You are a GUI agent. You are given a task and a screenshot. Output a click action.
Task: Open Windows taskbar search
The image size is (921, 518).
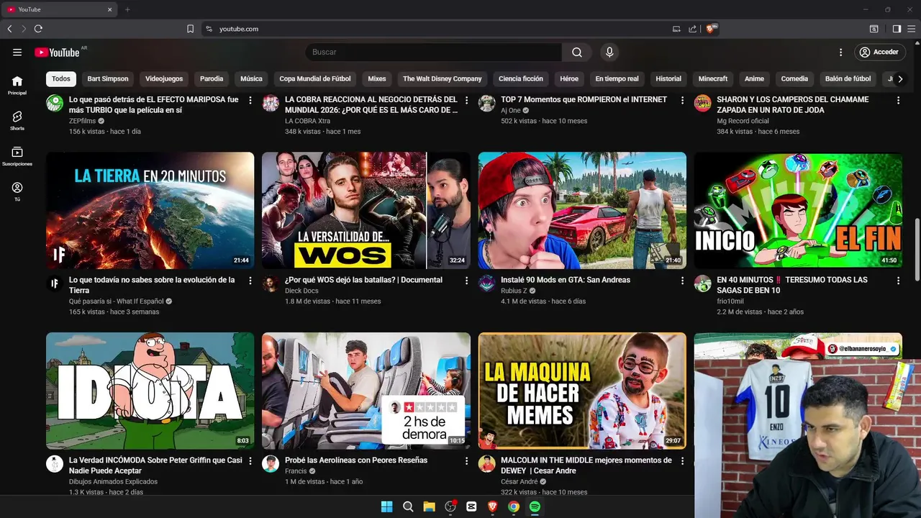(x=408, y=506)
